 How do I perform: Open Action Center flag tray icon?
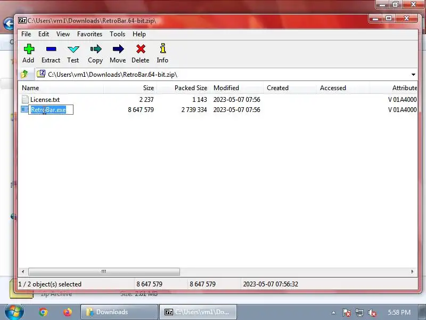click(346, 313)
